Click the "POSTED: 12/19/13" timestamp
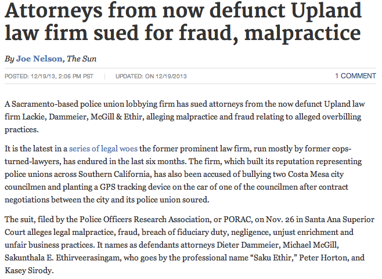Screen dimensions: 382x279 (x=46, y=76)
